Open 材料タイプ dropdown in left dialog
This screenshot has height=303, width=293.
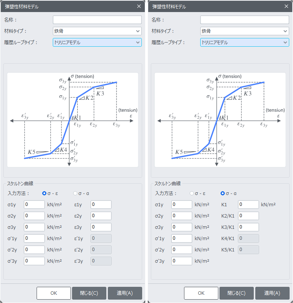point(97,31)
